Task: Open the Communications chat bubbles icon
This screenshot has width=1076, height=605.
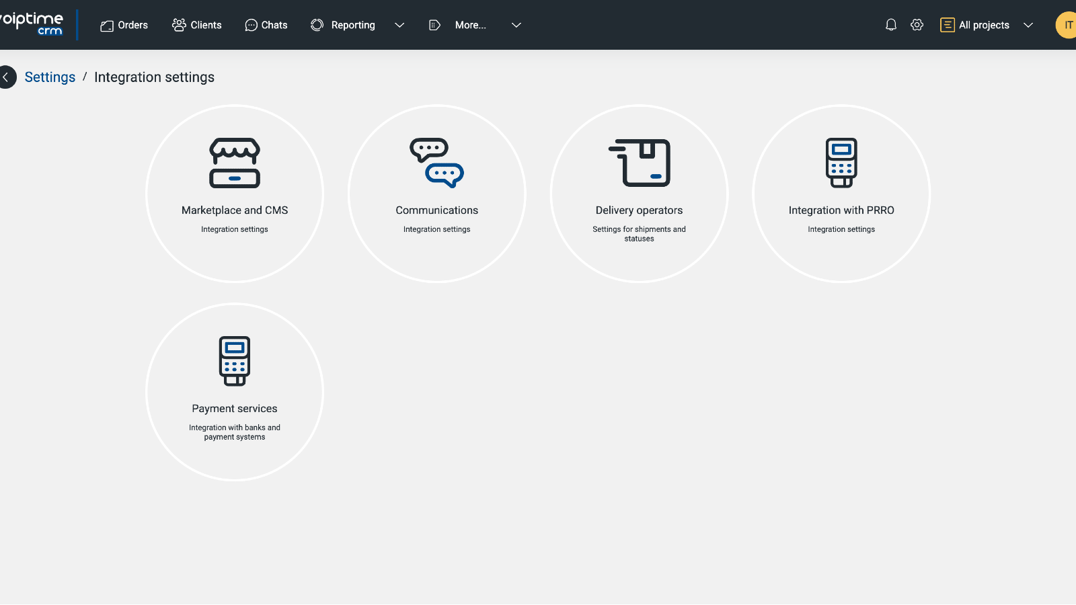Action: pos(436,163)
